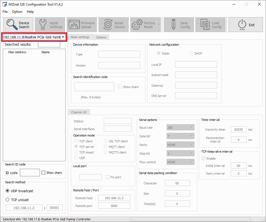Open the network adapter dropdown list
Viewport: 266px width, 222px height.
coord(63,37)
